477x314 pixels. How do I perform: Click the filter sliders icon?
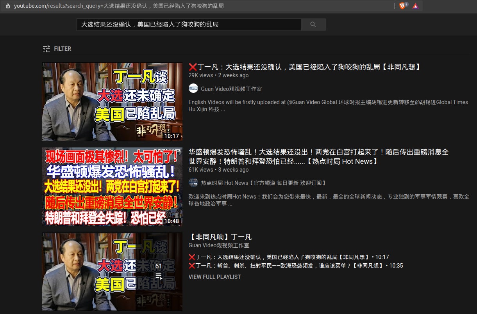pyautogui.click(x=46, y=49)
